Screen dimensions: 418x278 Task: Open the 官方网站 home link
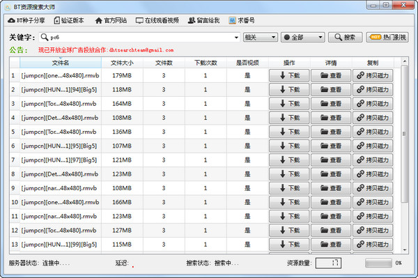pyautogui.click(x=111, y=20)
